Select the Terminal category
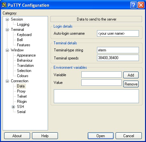146x142 pixels. point(17,30)
